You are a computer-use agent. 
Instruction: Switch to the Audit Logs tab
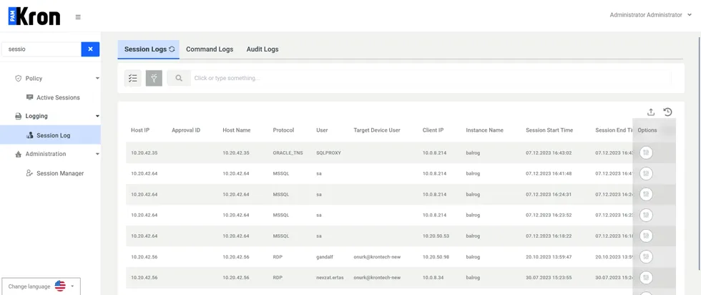click(x=263, y=49)
